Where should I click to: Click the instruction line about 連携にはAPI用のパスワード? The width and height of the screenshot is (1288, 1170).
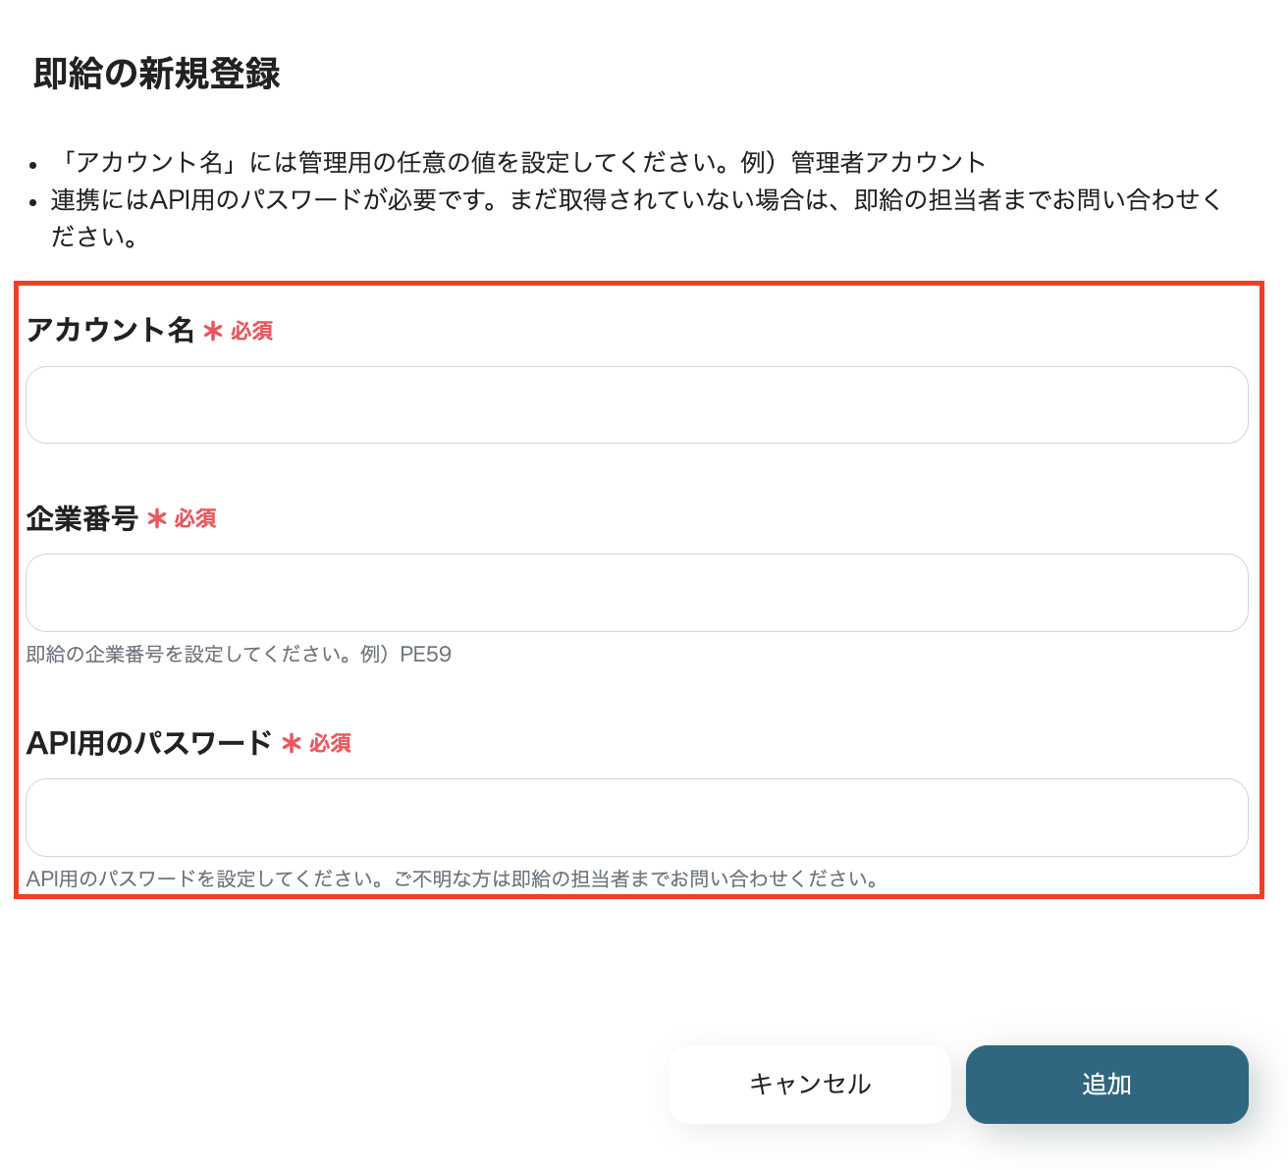click(x=637, y=218)
